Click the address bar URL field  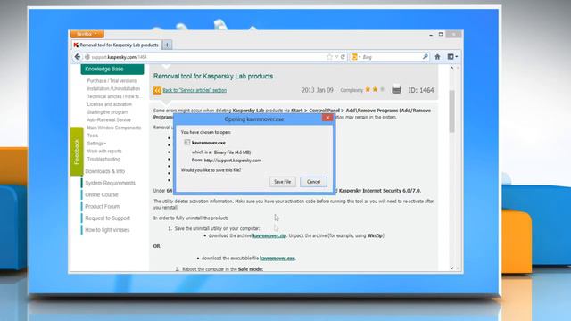pyautogui.click(x=204, y=57)
